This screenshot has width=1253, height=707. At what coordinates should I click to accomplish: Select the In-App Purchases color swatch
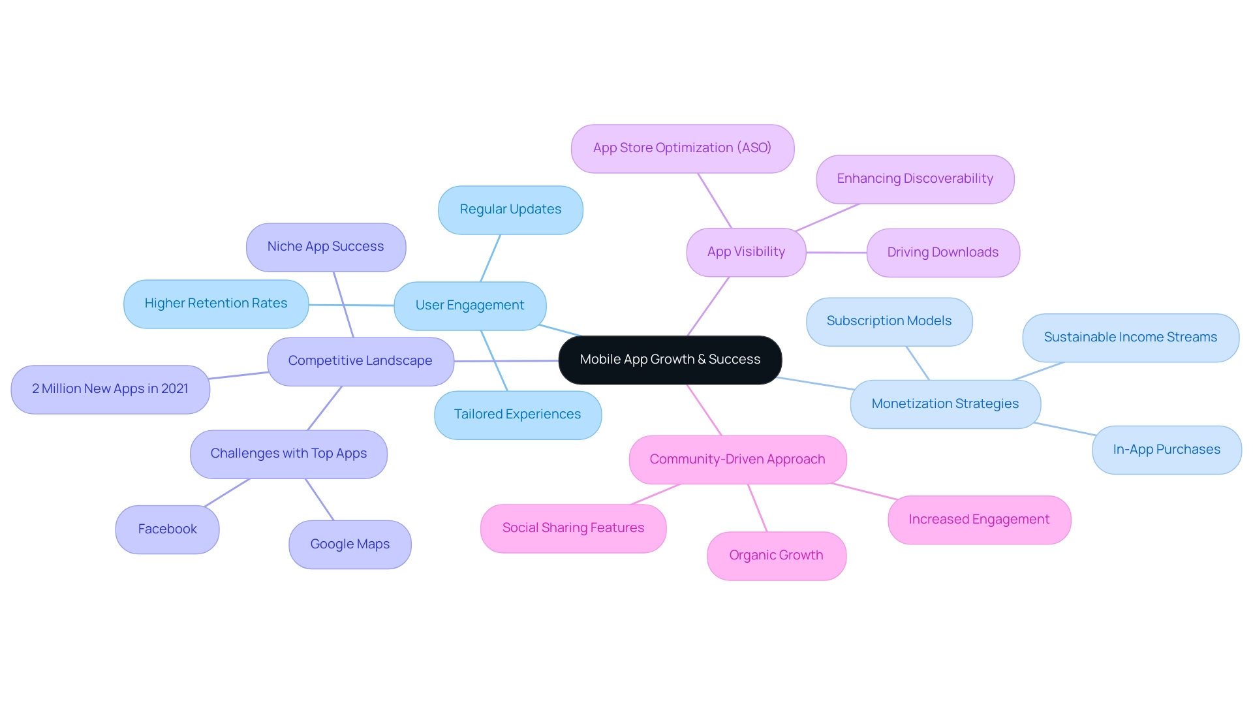(x=1161, y=448)
